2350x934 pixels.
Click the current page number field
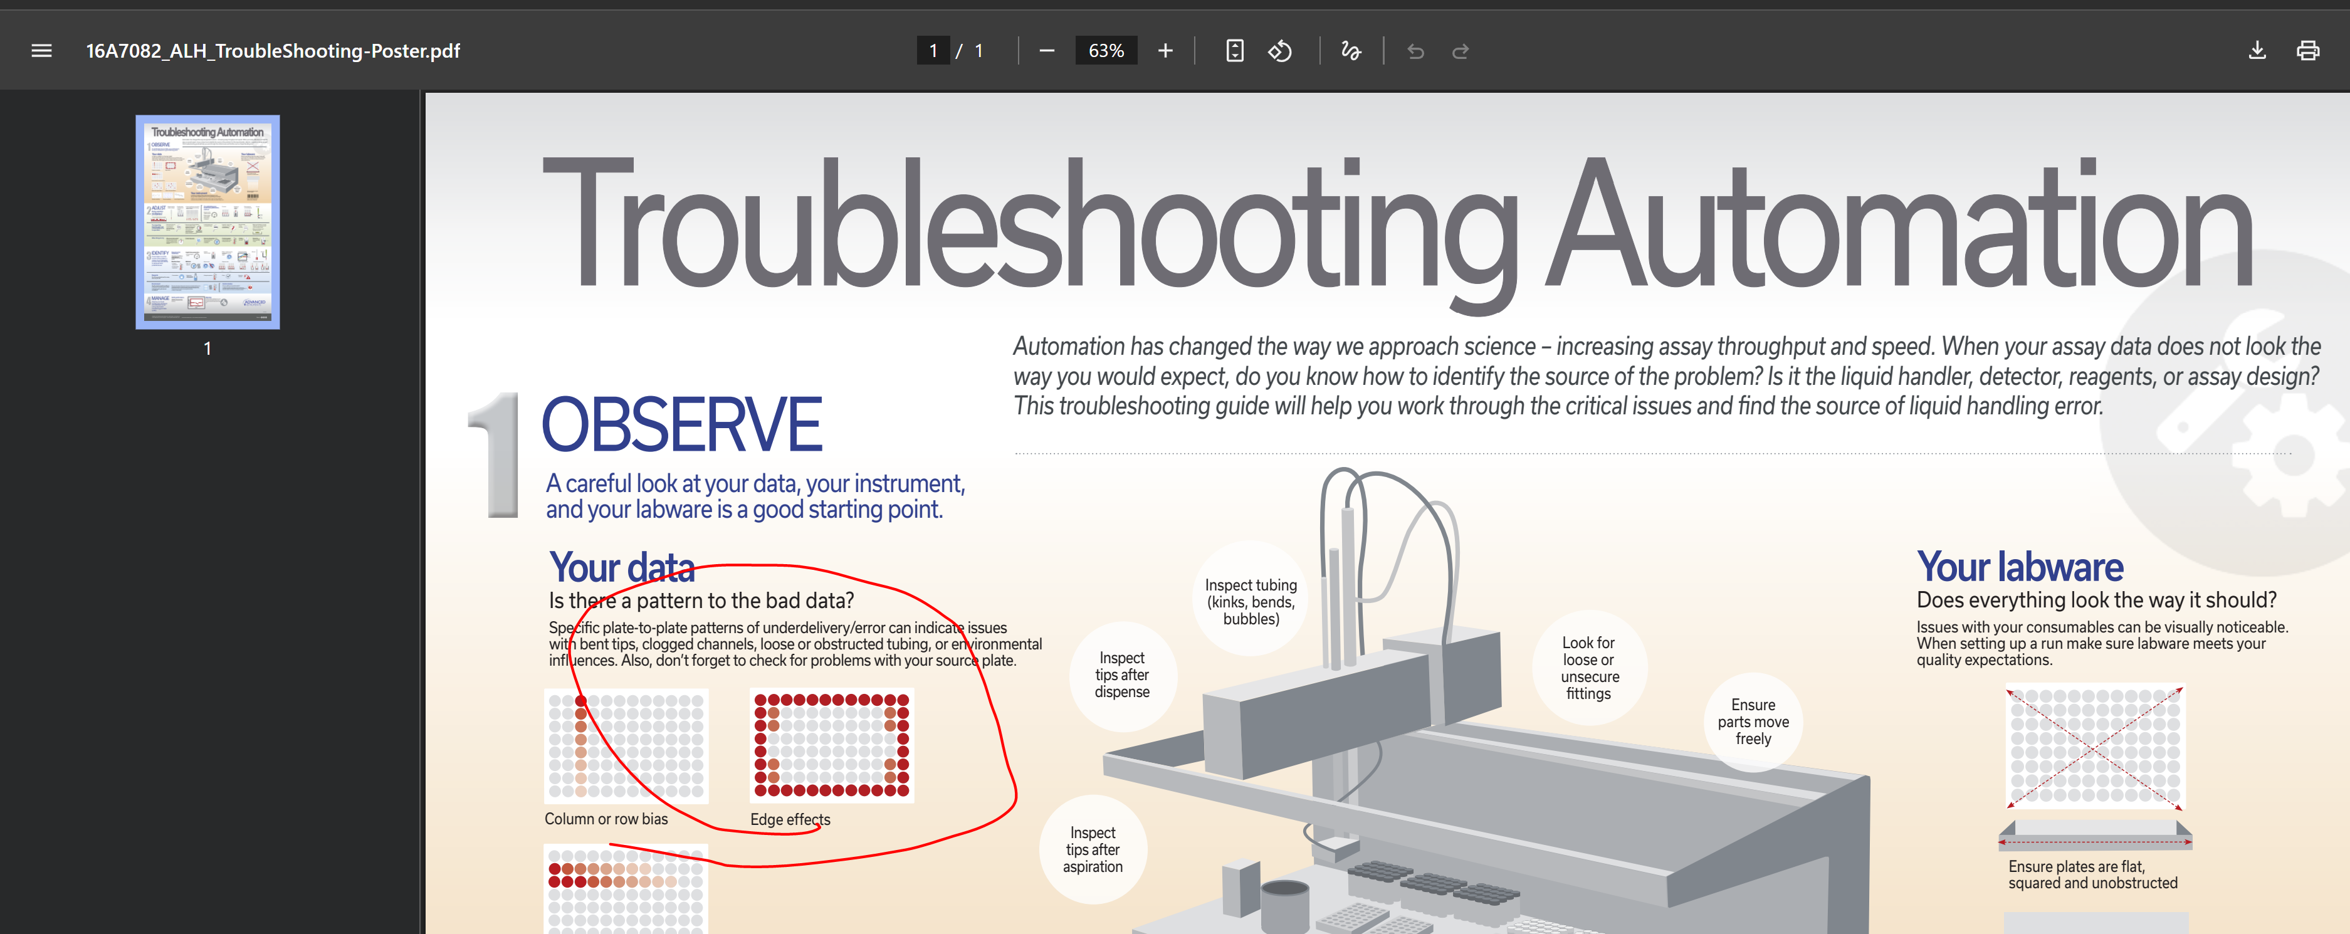point(932,51)
